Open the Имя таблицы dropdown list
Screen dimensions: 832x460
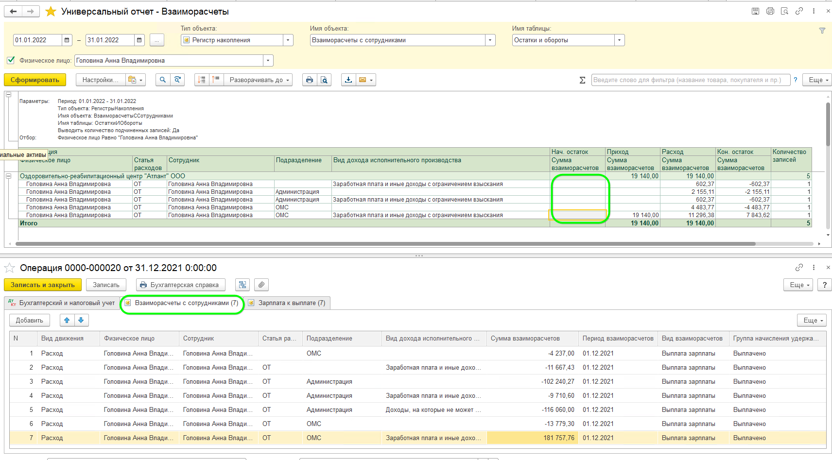619,40
